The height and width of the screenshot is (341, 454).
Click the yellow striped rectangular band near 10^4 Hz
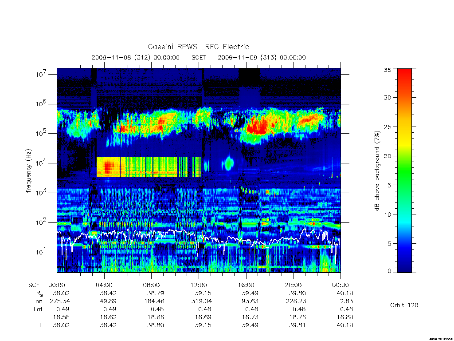pos(149,167)
